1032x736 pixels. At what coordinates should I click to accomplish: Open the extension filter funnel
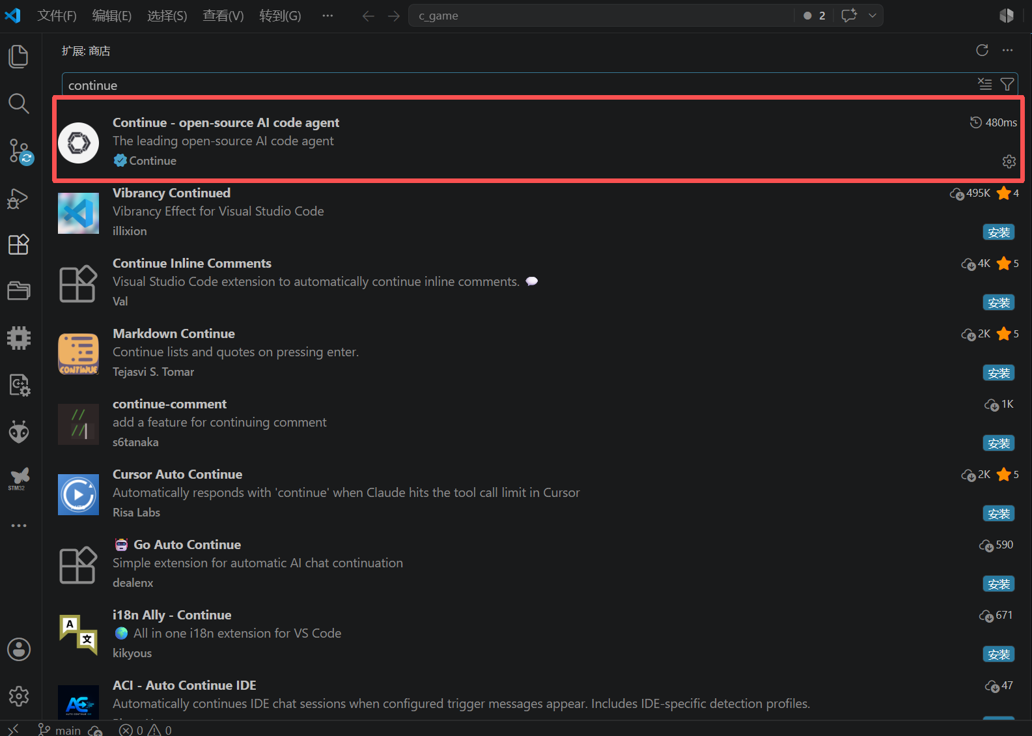[1007, 84]
